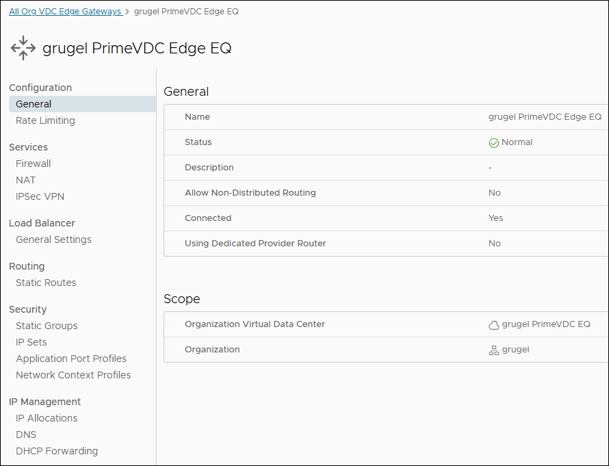This screenshot has height=466, width=609.
Task: Open Rate Limiting settings
Action: click(45, 120)
